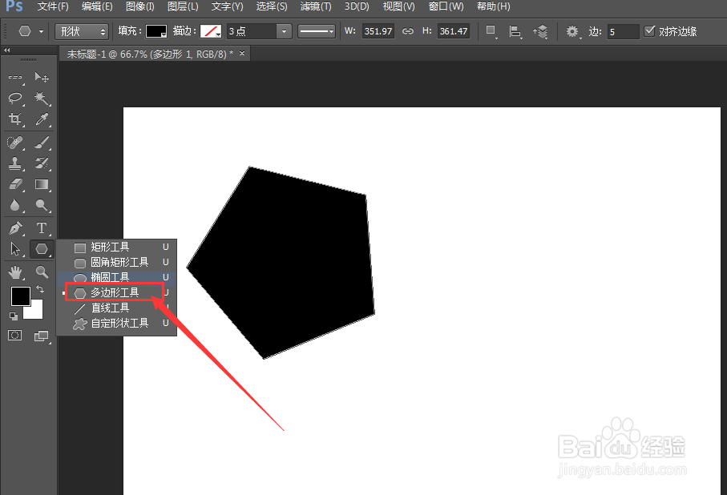Select the History Brush tool

[42, 163]
